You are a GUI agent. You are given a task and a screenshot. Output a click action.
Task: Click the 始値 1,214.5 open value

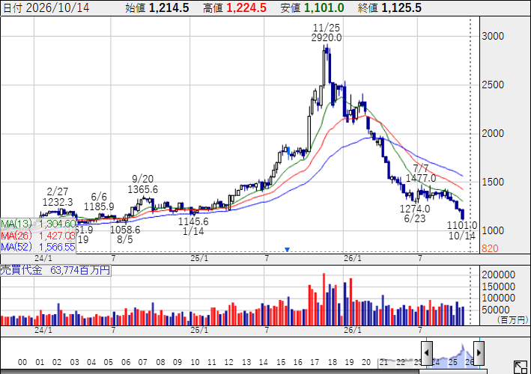(x=157, y=7)
